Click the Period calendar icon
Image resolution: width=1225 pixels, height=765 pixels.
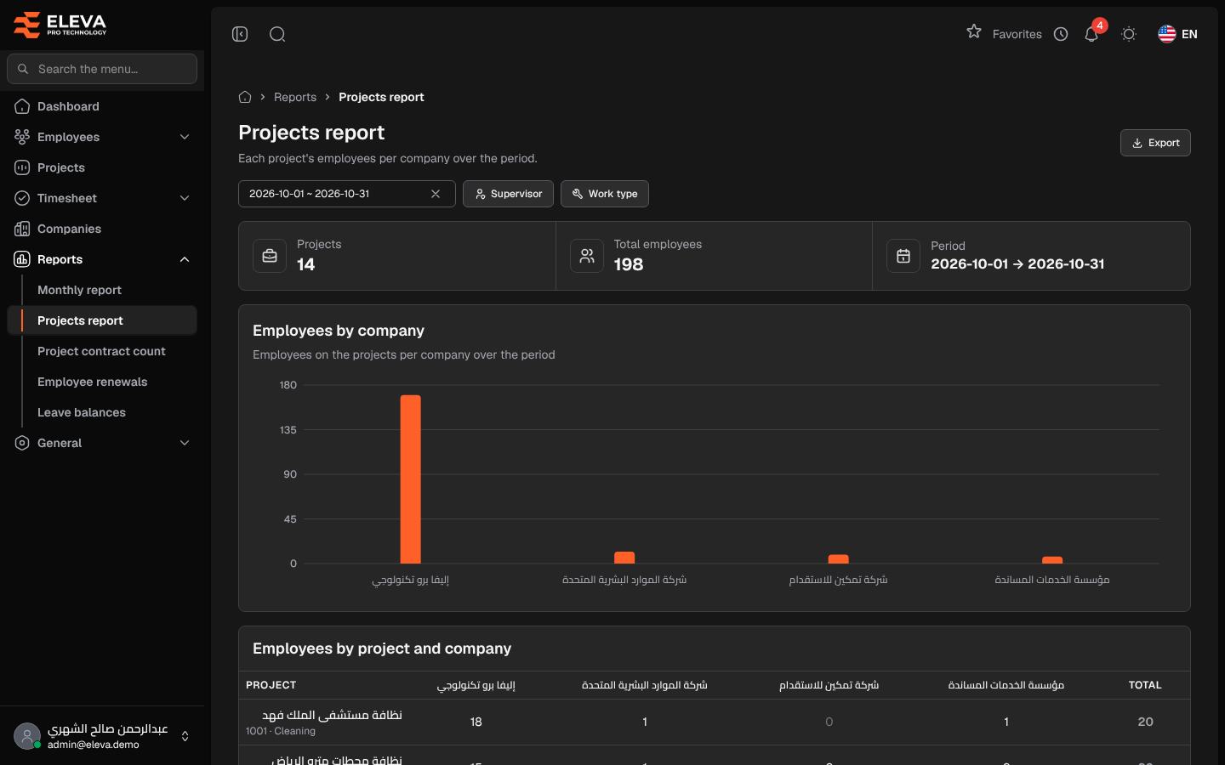903,256
